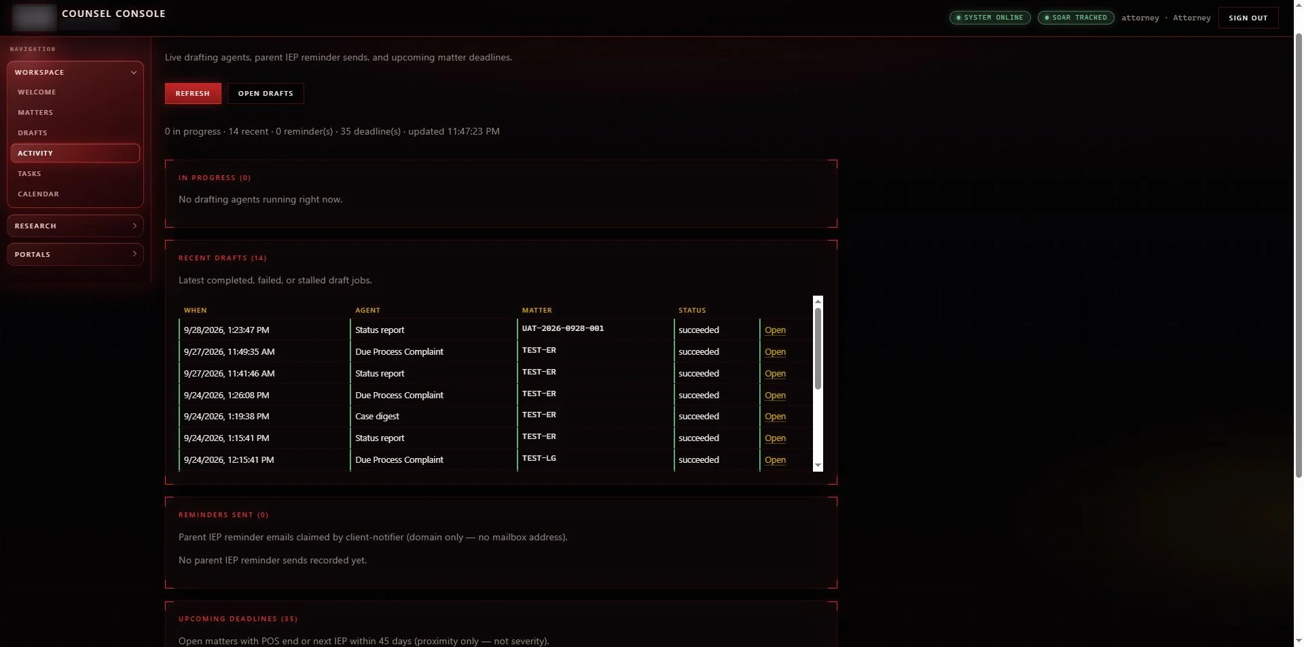1304x647 pixels.
Task: Click the drafts table scroll up arrow
Action: 818,301
